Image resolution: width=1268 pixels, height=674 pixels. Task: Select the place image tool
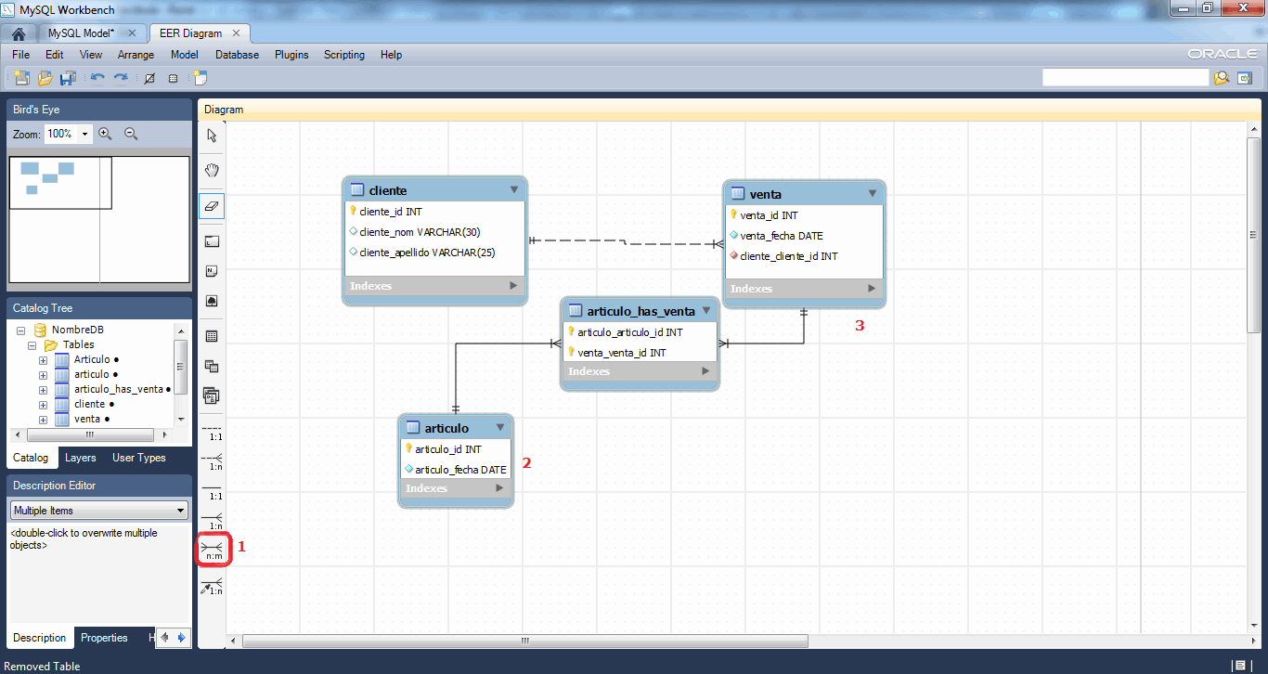coord(212,302)
